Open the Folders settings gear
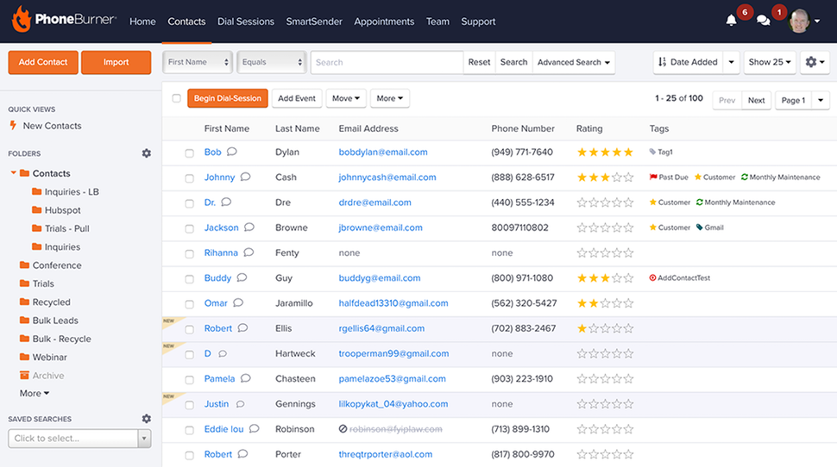Screen dimensions: 837x467 pos(146,153)
